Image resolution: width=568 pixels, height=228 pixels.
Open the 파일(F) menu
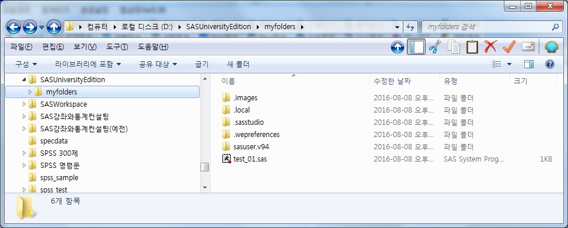point(22,47)
